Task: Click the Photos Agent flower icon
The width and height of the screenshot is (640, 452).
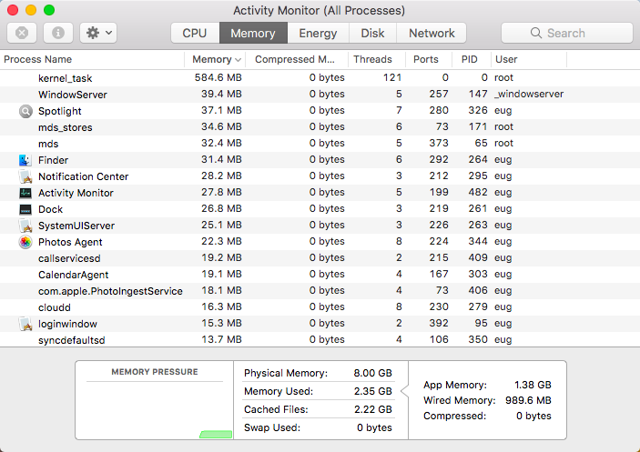Action: 25,242
